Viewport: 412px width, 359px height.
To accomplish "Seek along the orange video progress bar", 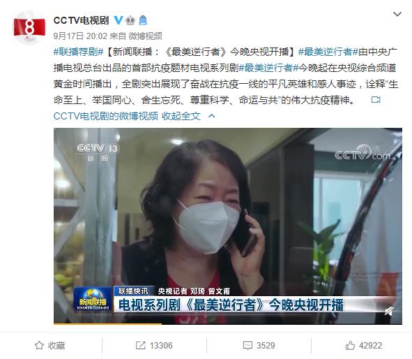I will 228,324.
